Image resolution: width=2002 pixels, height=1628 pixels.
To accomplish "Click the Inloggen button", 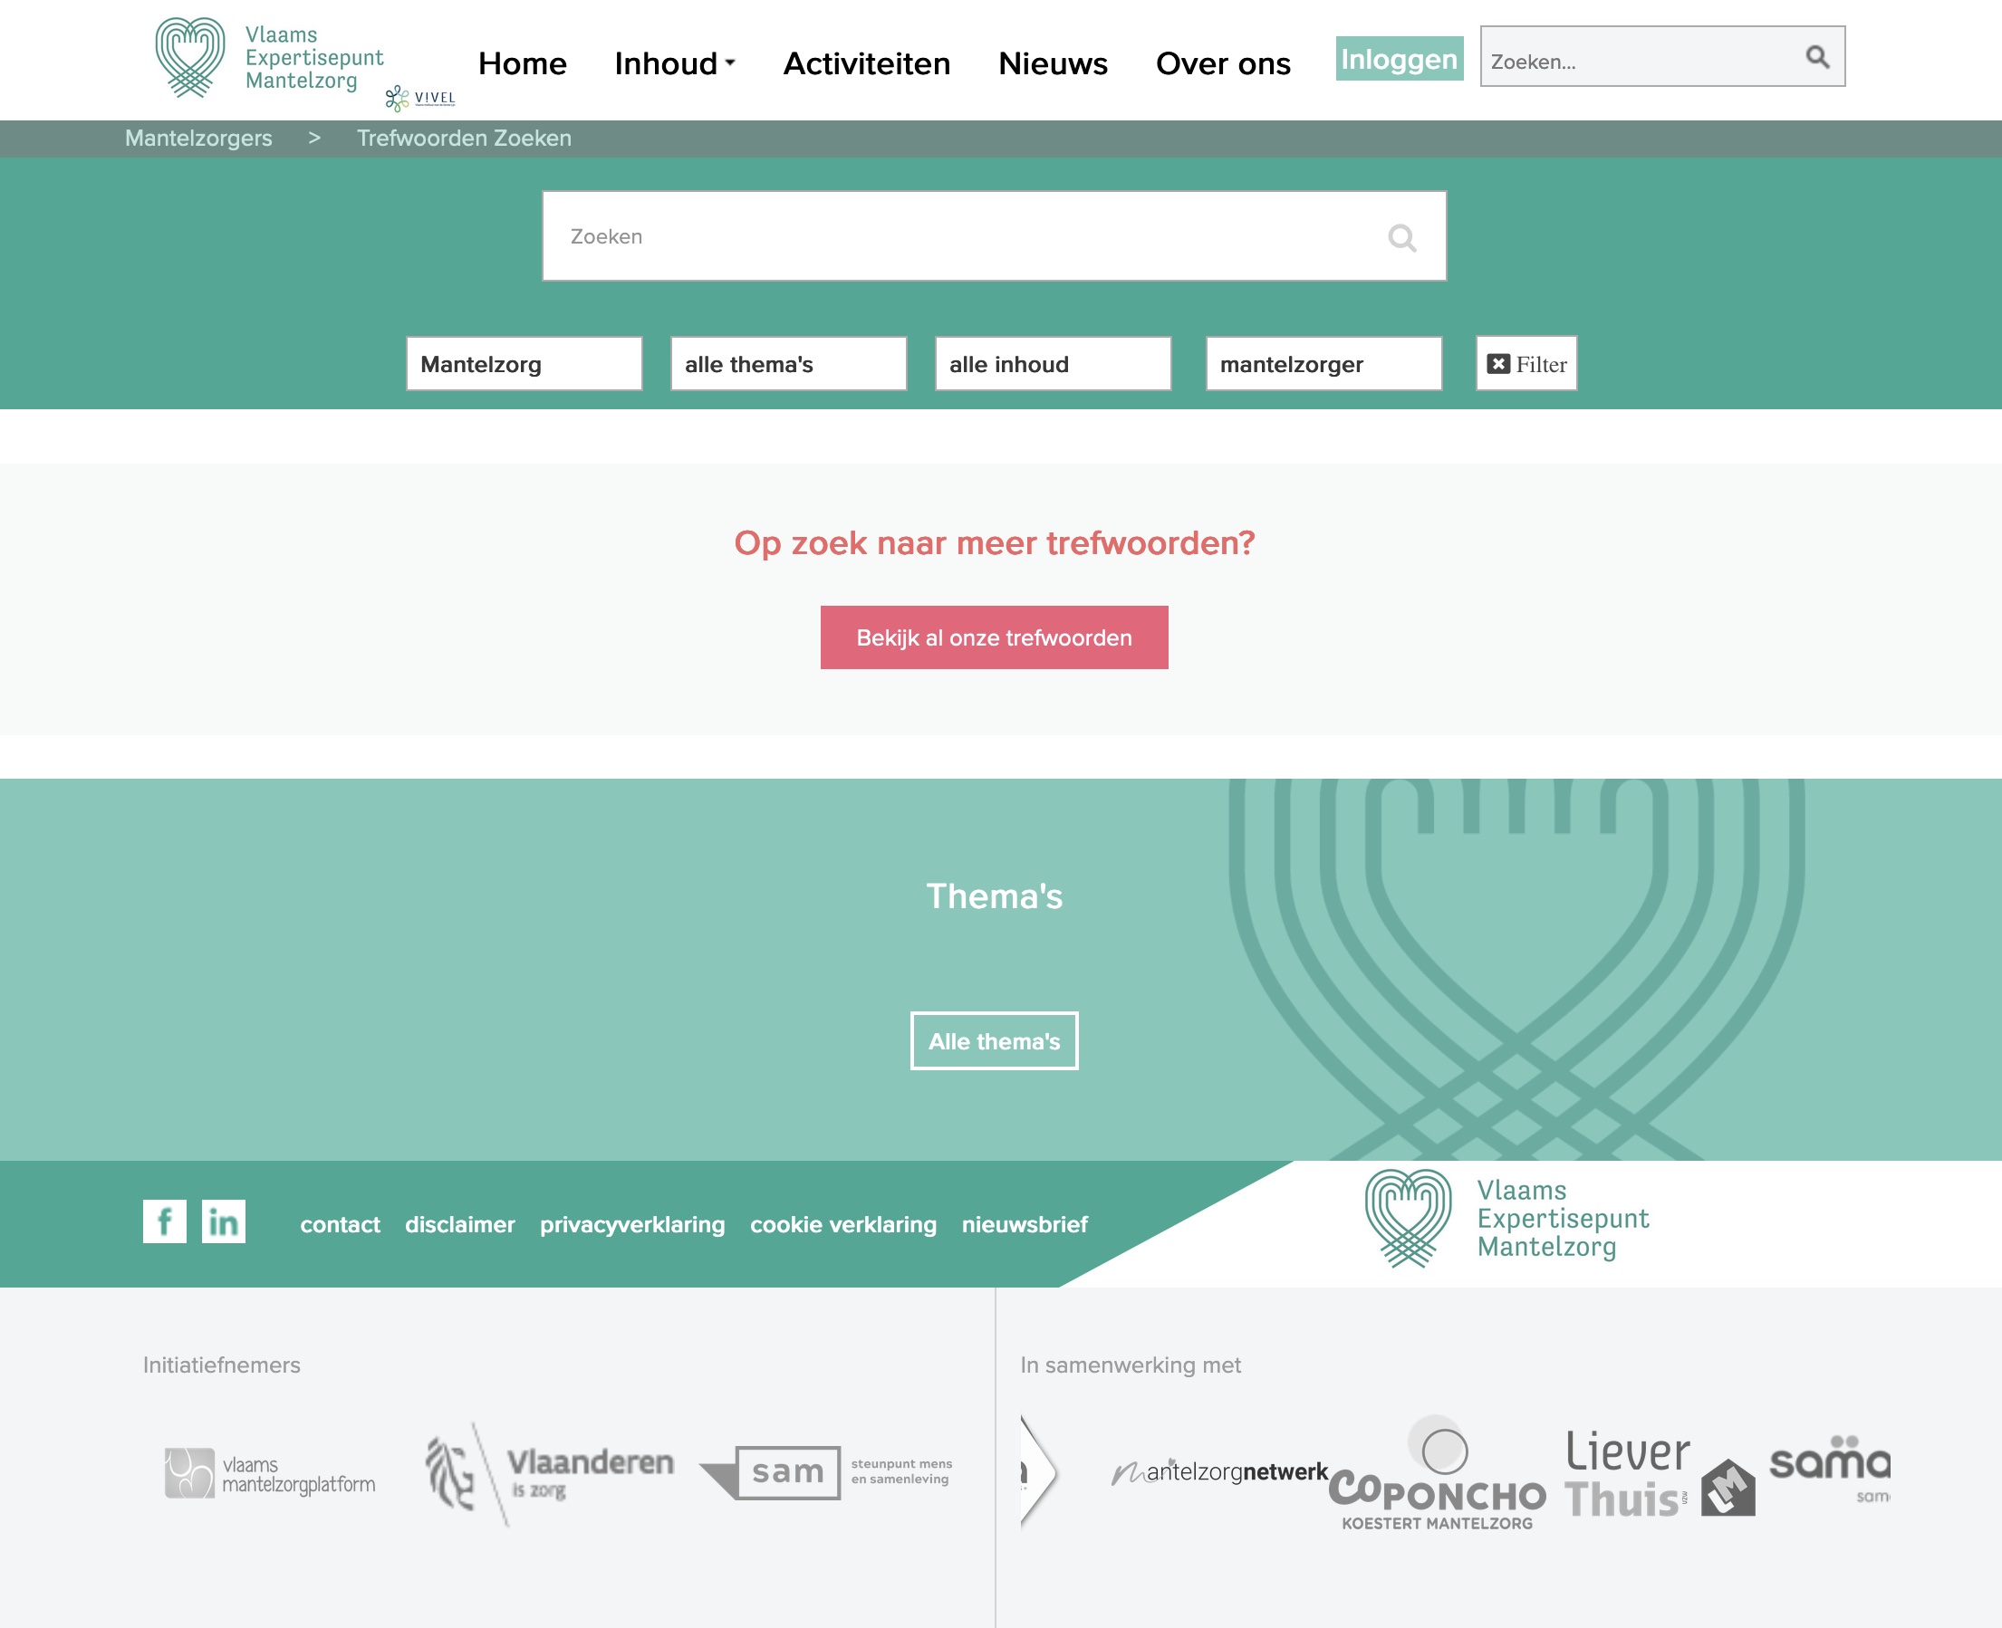I will (x=1397, y=60).
